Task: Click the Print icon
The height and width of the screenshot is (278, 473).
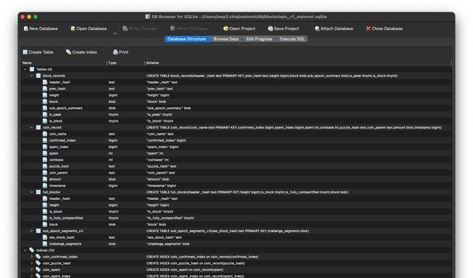Action: pos(115,52)
